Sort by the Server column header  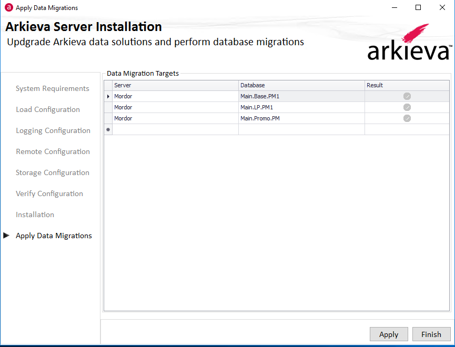pos(175,85)
